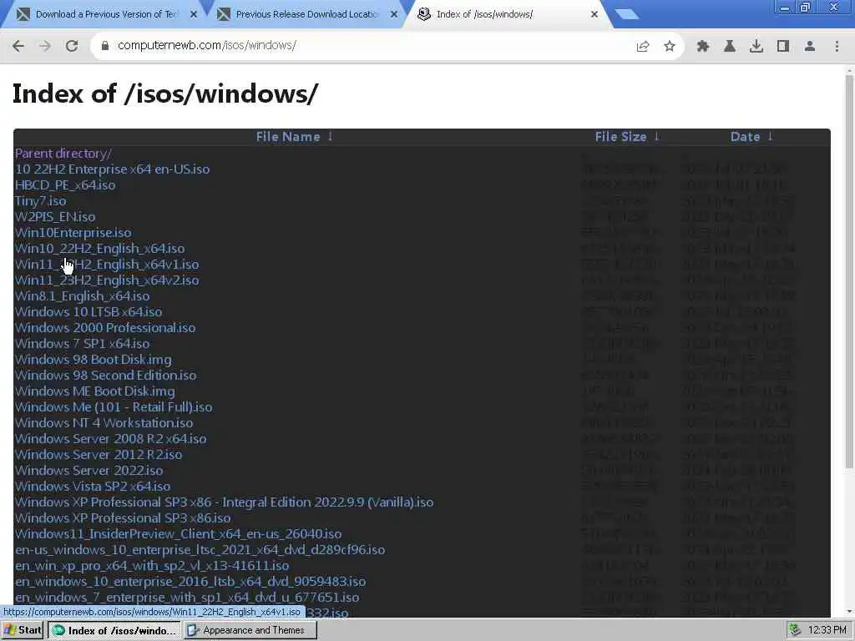Select the 'Index of /isos/windows/' tab
The height and width of the screenshot is (641, 855).
tap(507, 15)
